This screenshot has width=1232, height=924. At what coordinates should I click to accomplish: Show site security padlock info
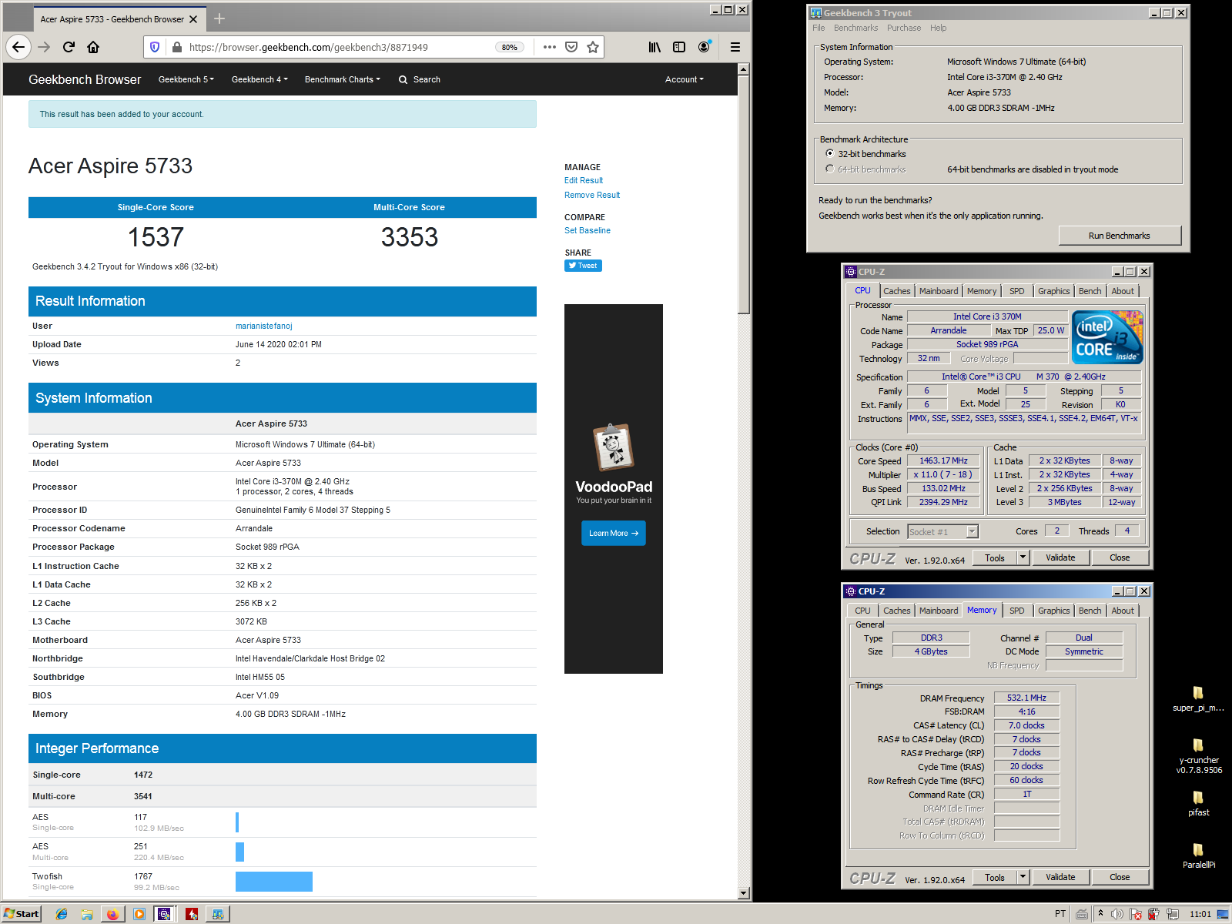point(177,47)
